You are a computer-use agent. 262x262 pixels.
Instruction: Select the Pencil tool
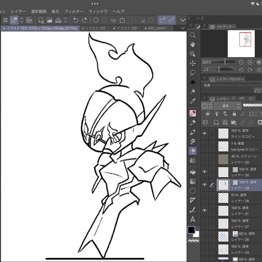click(193, 123)
